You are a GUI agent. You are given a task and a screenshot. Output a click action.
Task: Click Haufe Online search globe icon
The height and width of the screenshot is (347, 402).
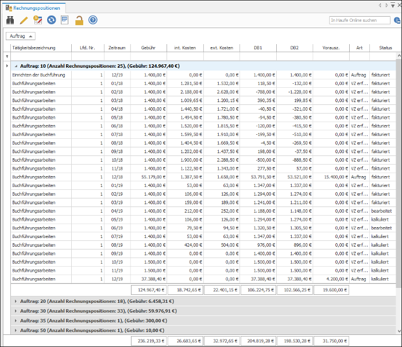click(x=397, y=20)
